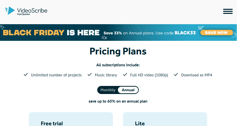Viewport: 237px width, 126px height.
Task: Open the hamburger navigation menu
Action: point(228,11)
